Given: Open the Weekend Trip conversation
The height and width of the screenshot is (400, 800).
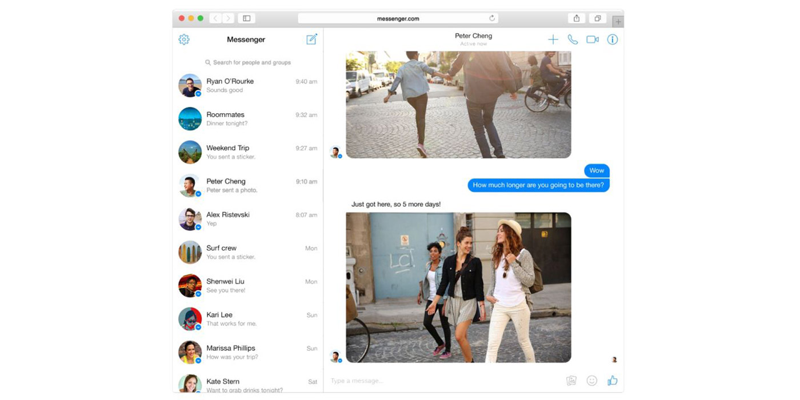Looking at the screenshot, I should tap(248, 152).
